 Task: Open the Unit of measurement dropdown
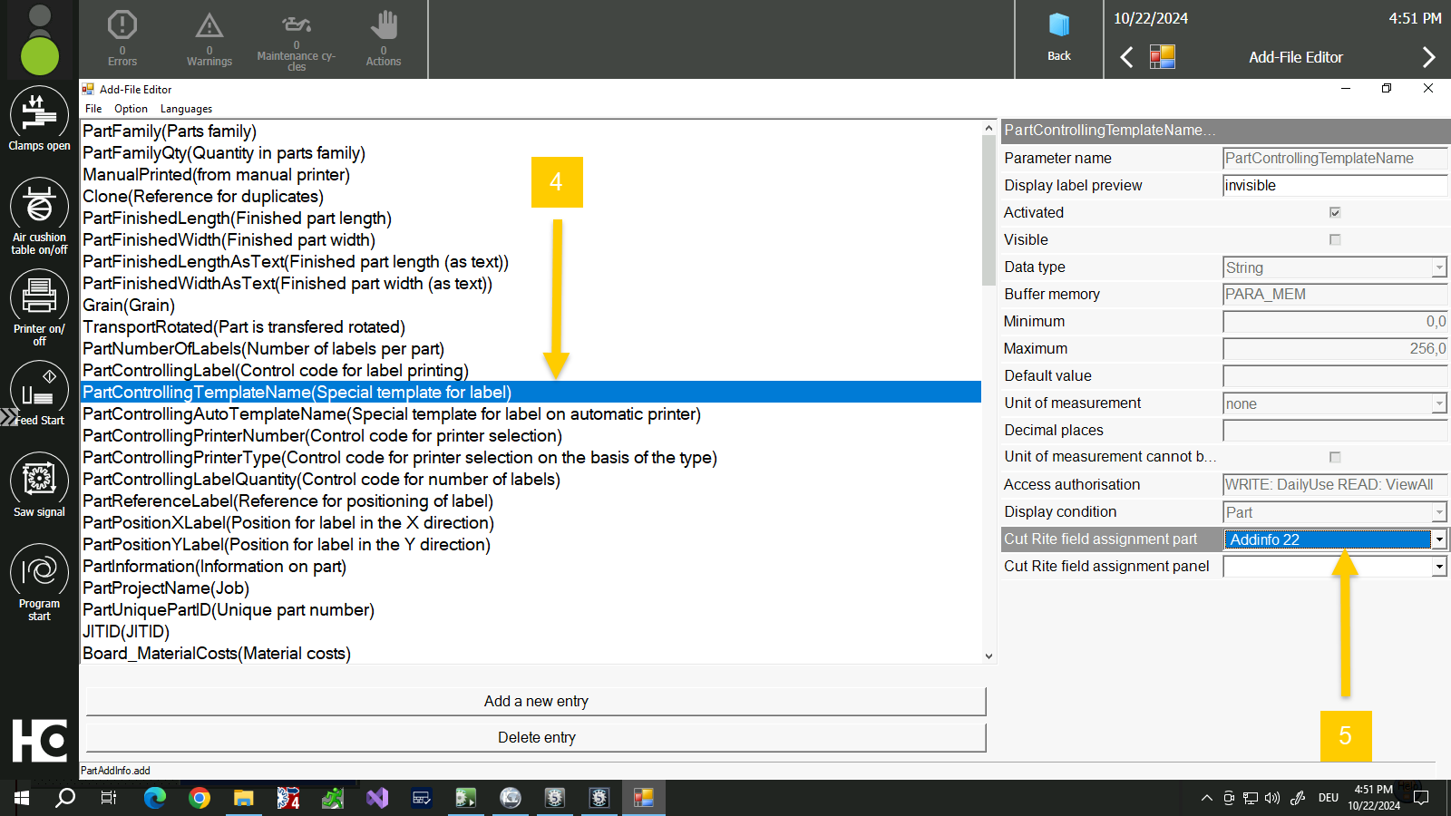1439,403
